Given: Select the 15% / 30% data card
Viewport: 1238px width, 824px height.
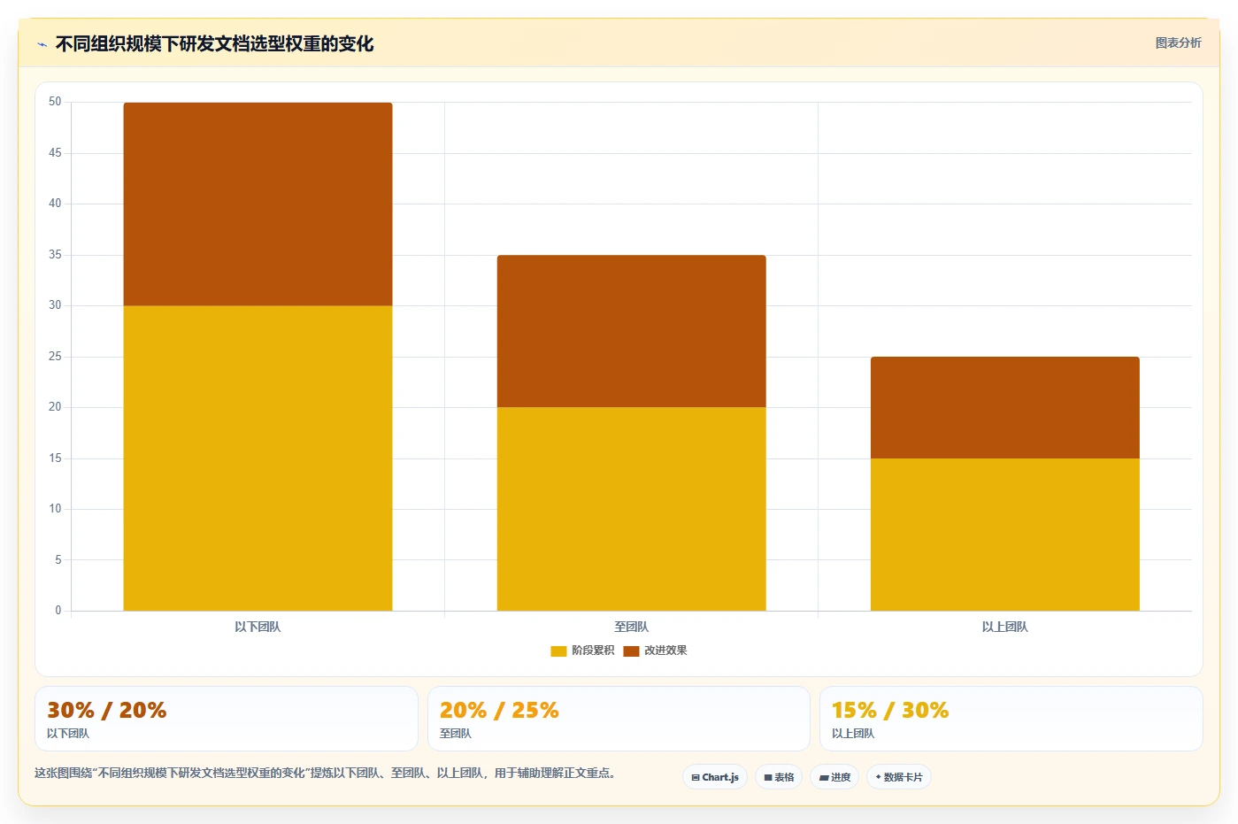Looking at the screenshot, I should coord(1011,719).
